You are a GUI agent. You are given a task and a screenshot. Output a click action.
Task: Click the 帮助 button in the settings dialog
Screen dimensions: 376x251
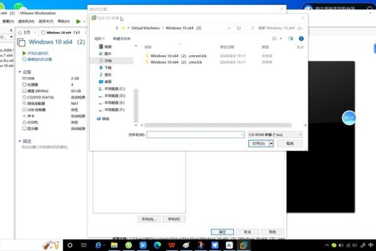click(273, 232)
